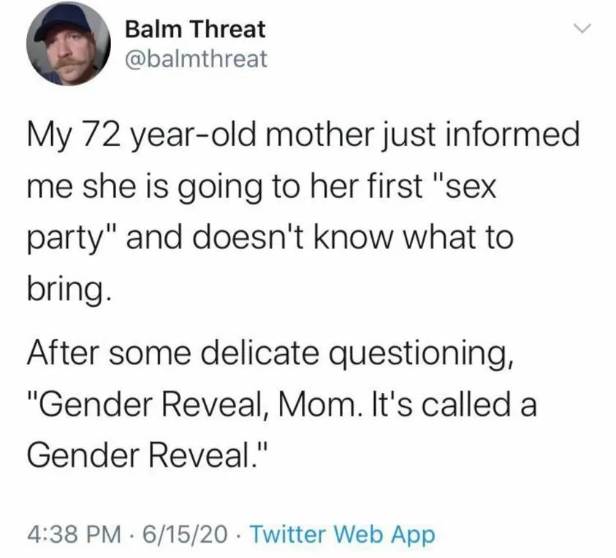This screenshot has width=616, height=558.
Task: Click the "party" and doesn't know line
Action: [270, 238]
